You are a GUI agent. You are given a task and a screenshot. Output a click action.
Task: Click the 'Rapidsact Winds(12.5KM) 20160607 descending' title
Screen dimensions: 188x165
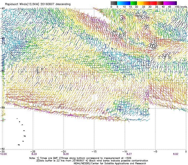point(38,4)
